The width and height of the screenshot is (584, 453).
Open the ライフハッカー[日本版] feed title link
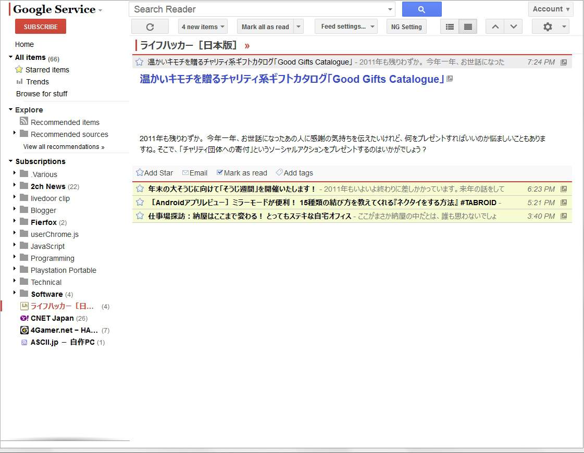click(189, 45)
